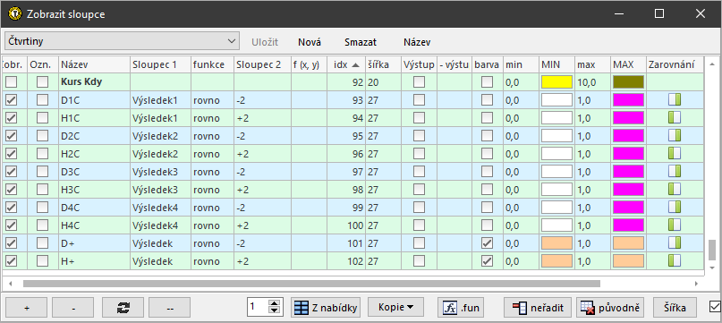Click the 'původně' reset button
The height and width of the screenshot is (323, 722).
(609, 307)
